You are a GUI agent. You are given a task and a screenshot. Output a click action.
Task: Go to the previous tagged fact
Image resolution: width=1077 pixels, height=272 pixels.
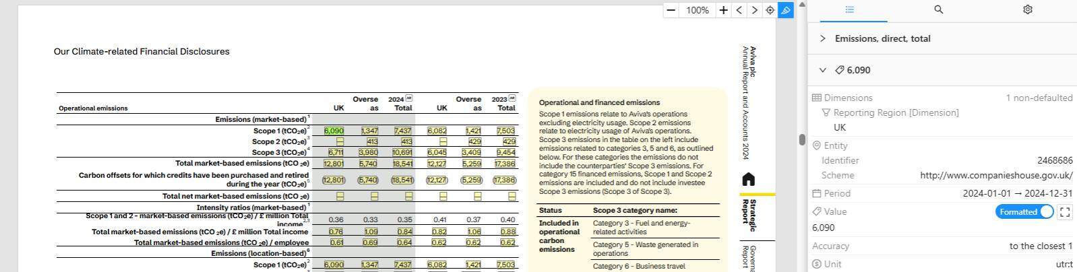(x=739, y=10)
